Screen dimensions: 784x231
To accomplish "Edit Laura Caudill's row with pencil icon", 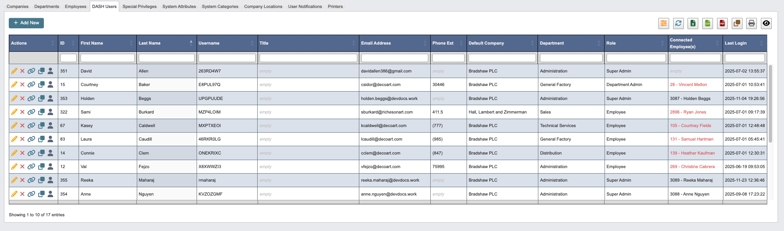I will pos(14,139).
